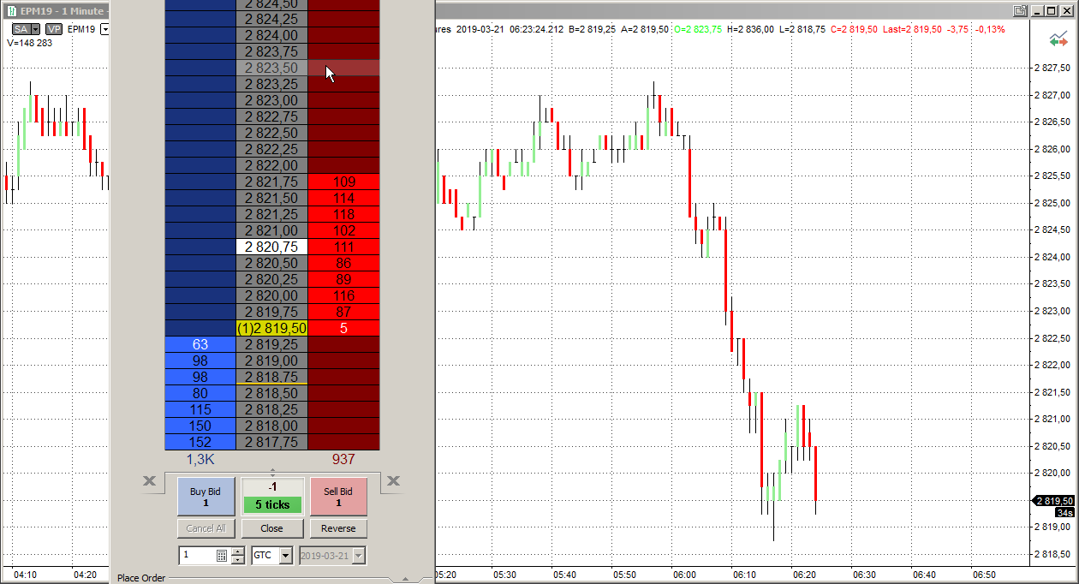Click the Sell Bid button
1079x584 pixels.
click(x=338, y=497)
